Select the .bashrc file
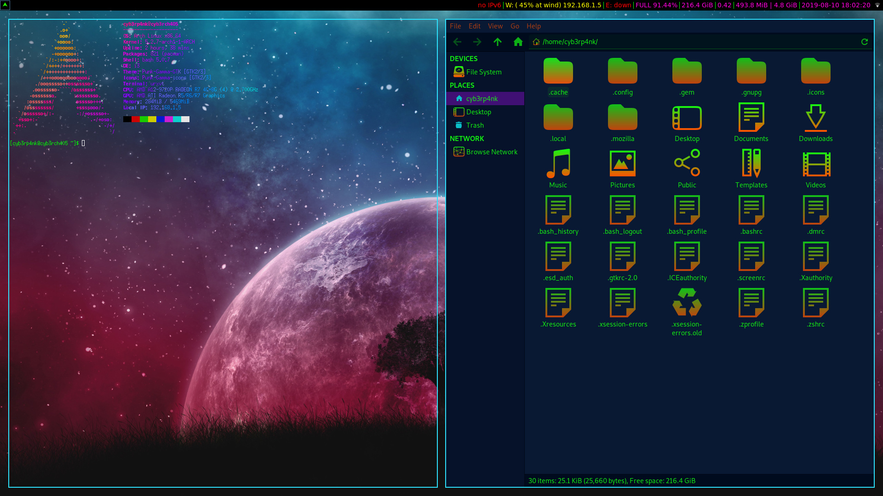 point(751,216)
